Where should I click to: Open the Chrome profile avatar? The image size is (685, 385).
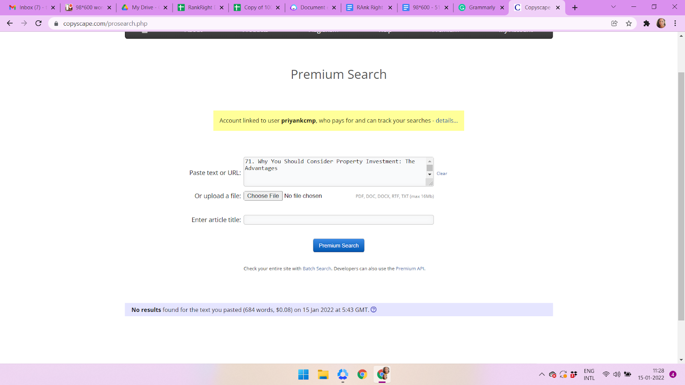pos(661,24)
